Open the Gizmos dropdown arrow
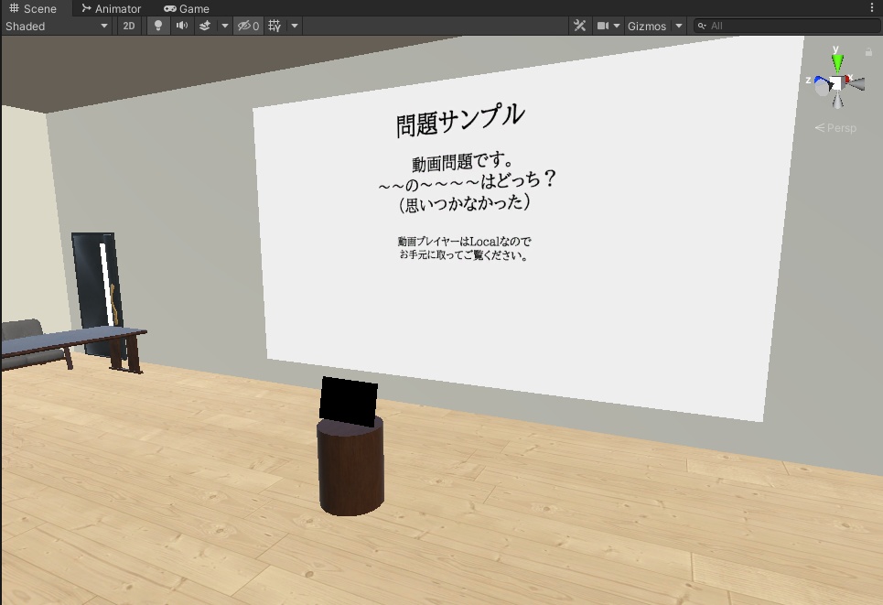Screen dimensions: 883x605 (x=678, y=26)
